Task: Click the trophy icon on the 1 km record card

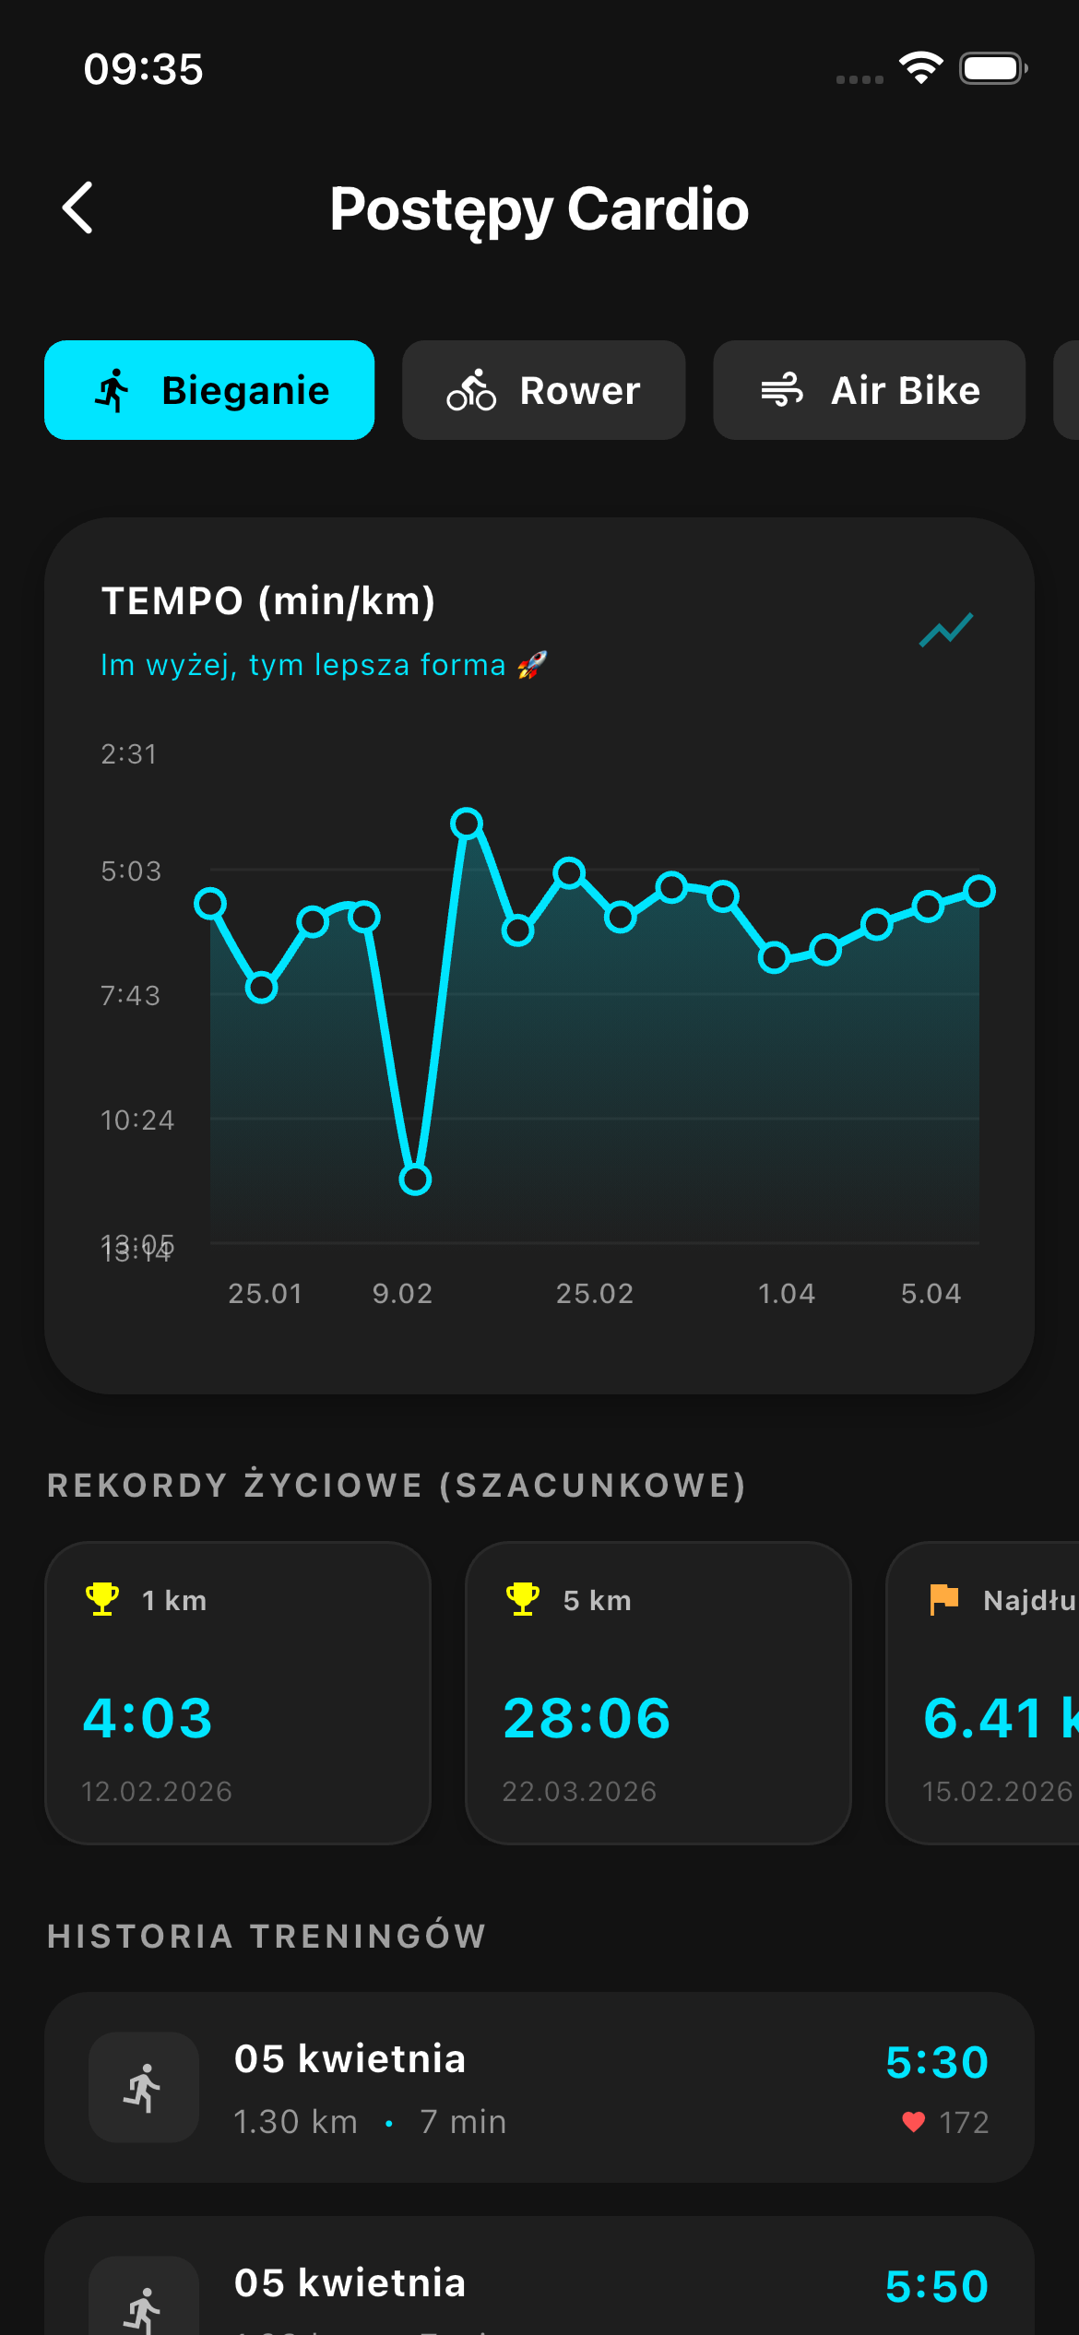Action: coord(101,1600)
